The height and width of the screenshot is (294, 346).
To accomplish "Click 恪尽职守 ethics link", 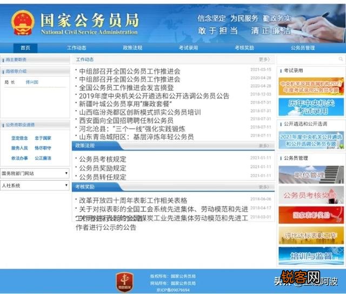I will [x=43, y=148].
